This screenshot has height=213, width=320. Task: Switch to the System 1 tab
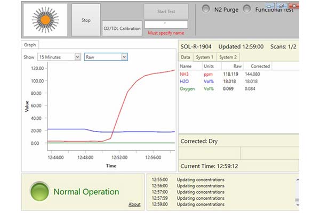[205, 57]
